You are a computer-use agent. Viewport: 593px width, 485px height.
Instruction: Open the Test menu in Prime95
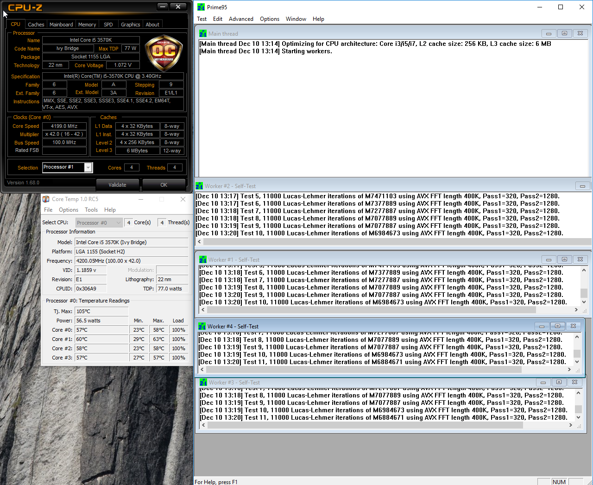tap(202, 19)
